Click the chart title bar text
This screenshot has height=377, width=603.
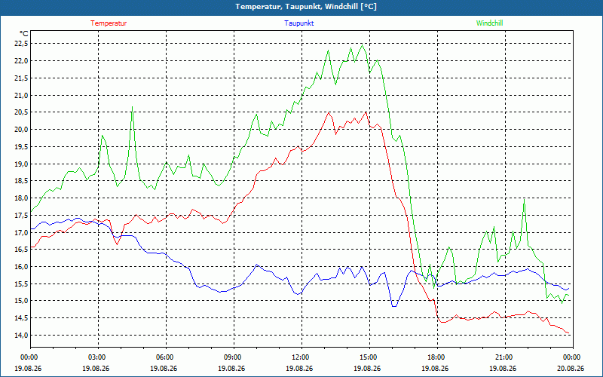click(x=306, y=7)
